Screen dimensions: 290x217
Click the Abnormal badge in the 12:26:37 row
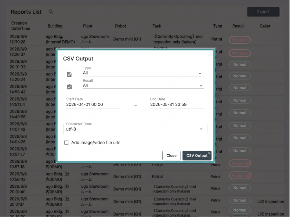(x=240, y=53)
